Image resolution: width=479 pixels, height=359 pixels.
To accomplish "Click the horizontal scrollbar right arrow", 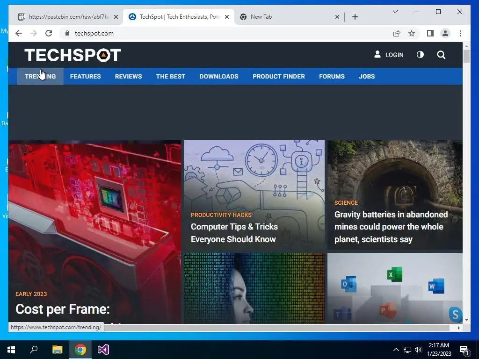I will (x=458, y=328).
